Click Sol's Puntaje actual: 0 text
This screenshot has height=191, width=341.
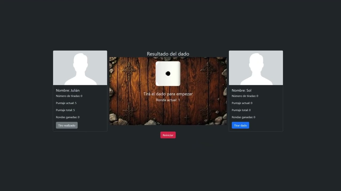coord(242,103)
